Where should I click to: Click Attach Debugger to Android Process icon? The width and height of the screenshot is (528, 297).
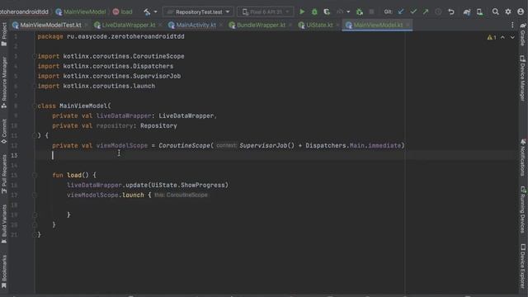(360, 12)
